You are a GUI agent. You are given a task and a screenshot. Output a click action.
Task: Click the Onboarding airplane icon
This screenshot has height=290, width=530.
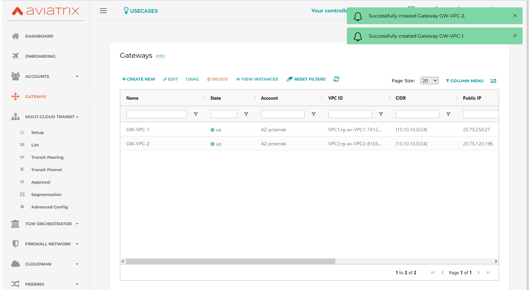15,56
